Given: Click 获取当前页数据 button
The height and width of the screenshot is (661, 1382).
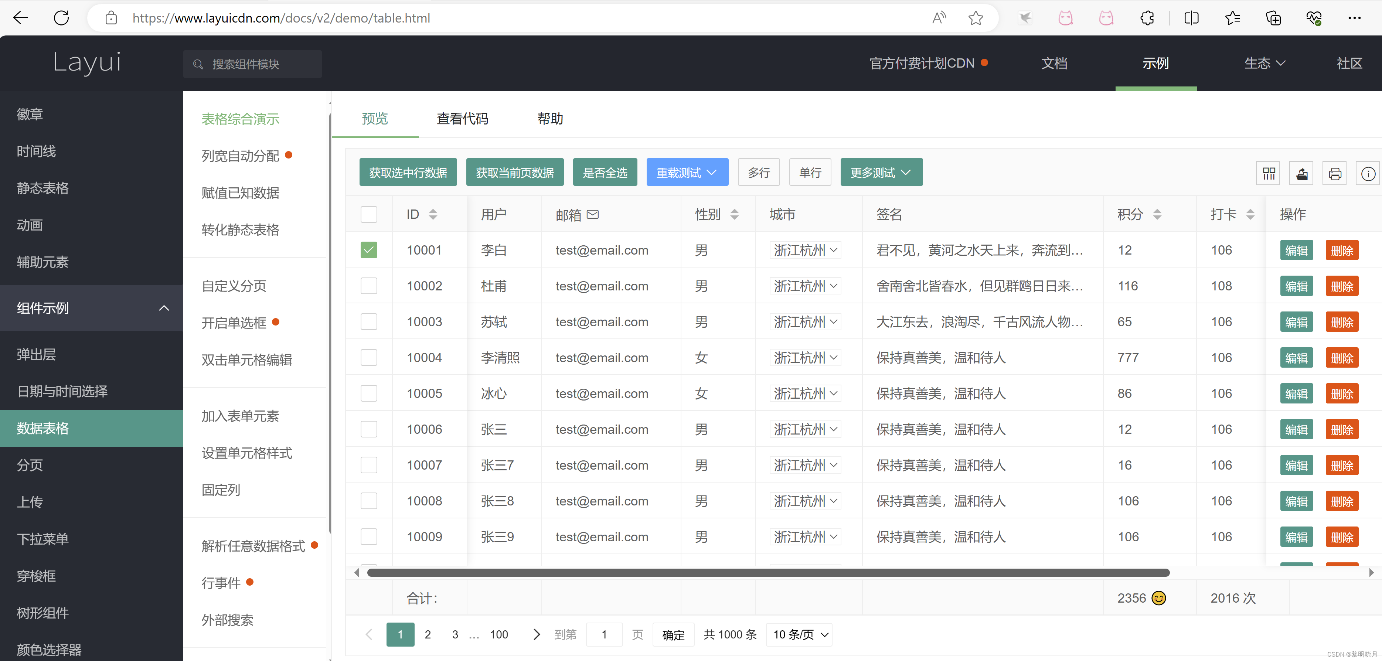Looking at the screenshot, I should point(514,172).
